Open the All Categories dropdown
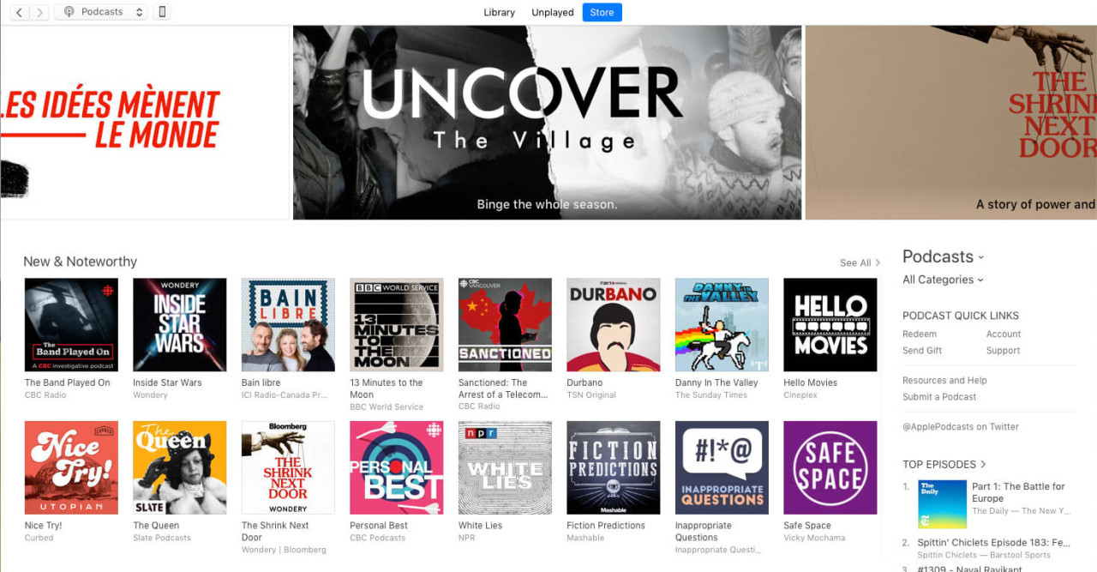Image resolution: width=1097 pixels, height=572 pixels. point(941,280)
